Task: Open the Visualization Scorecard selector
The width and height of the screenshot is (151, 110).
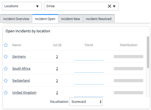Action: 86,102
